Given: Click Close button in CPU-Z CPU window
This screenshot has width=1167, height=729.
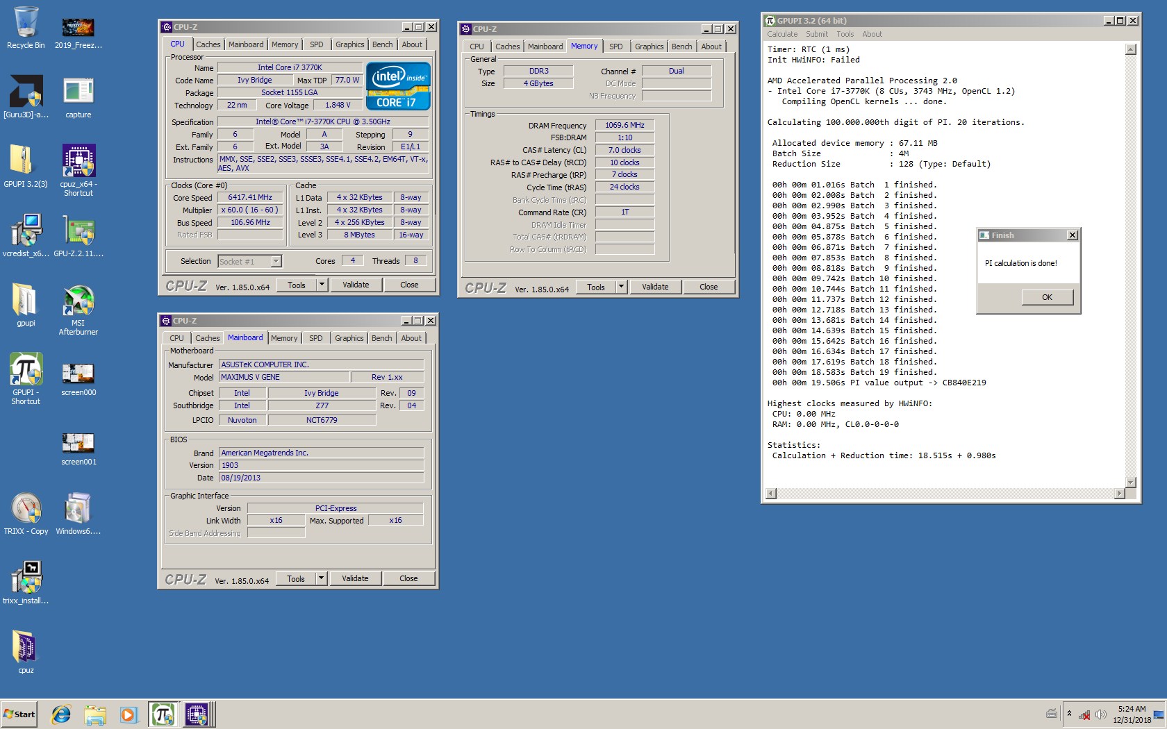Looking at the screenshot, I should point(409,285).
